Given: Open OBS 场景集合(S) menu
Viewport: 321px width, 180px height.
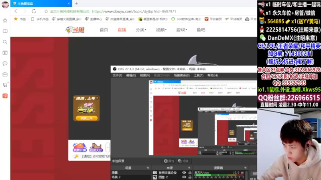Looking at the screenshot, I should [x=182, y=76].
